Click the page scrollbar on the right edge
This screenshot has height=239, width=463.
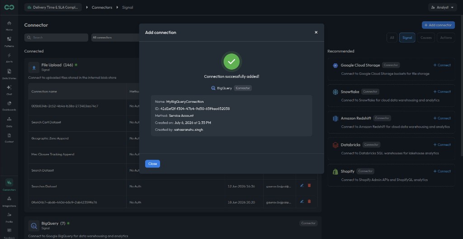[461, 86]
